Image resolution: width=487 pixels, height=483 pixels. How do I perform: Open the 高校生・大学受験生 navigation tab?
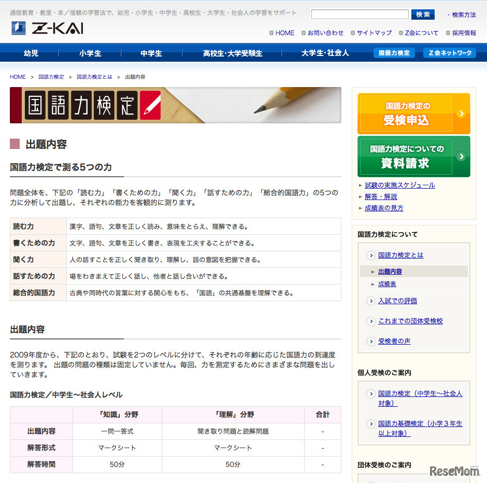coord(232,53)
